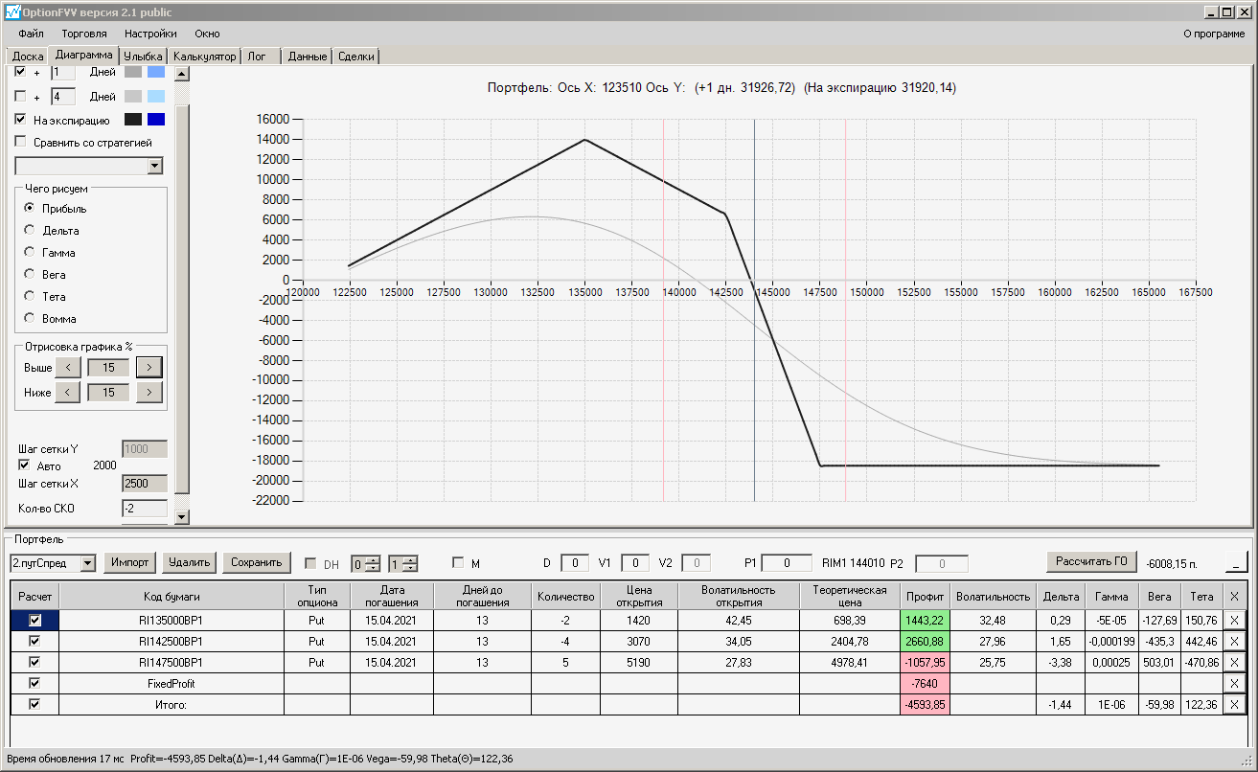
Task: Click the D input field
Action: (575, 563)
